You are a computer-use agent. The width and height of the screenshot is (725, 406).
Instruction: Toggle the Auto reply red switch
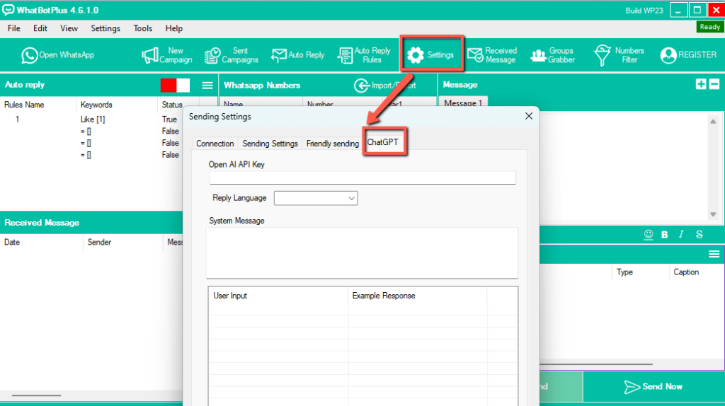pos(175,85)
